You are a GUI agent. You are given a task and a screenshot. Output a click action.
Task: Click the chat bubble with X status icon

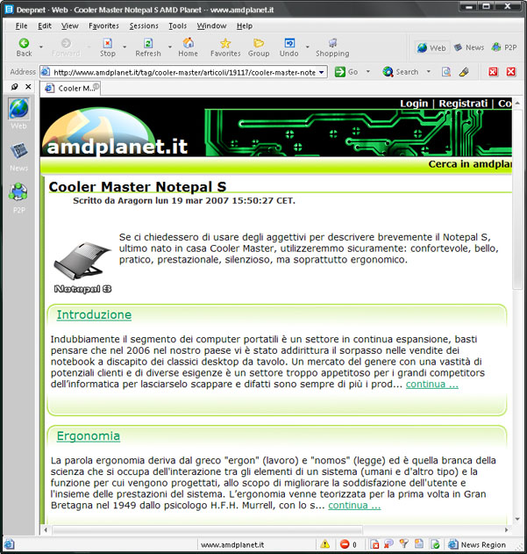(x=389, y=544)
